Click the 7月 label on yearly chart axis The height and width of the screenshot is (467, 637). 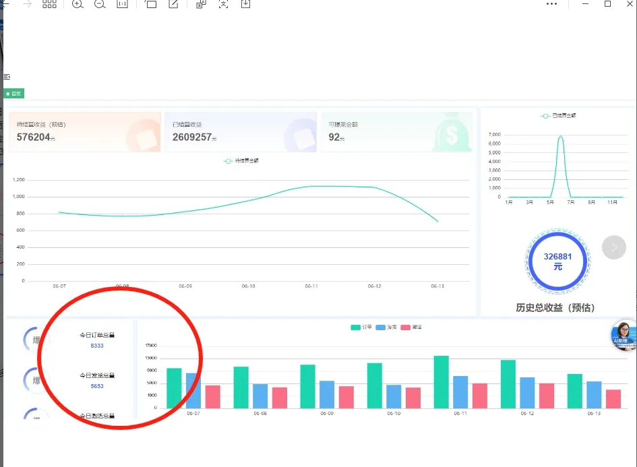point(571,202)
